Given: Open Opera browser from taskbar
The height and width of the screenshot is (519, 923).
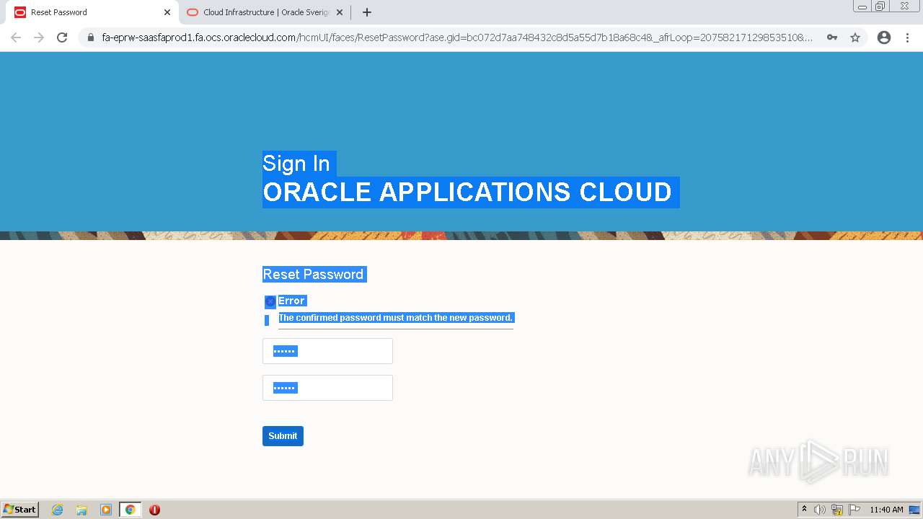Looking at the screenshot, I should point(154,510).
